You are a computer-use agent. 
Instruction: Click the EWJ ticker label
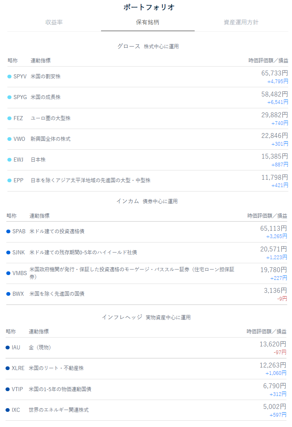19,160
